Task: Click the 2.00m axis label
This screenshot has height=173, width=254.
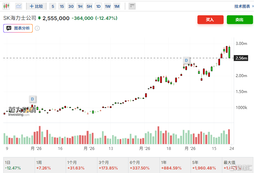Action: point(241,76)
